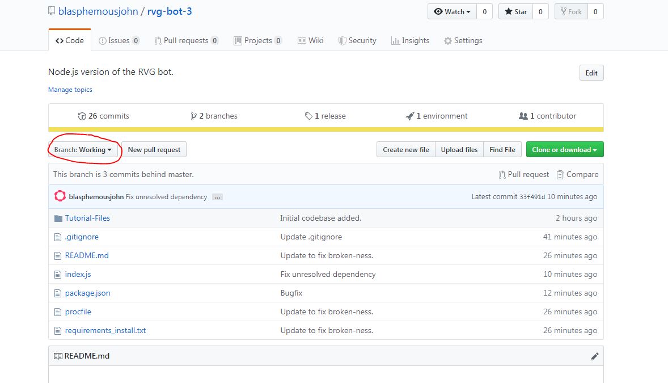Viewport: 668px width, 383px height.
Task: Click the repository book icon
Action: [x=52, y=11]
